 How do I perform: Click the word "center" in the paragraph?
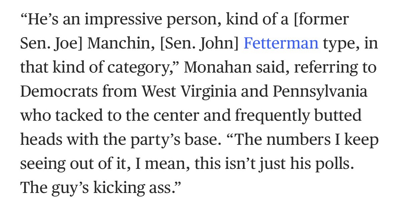tap(175, 116)
